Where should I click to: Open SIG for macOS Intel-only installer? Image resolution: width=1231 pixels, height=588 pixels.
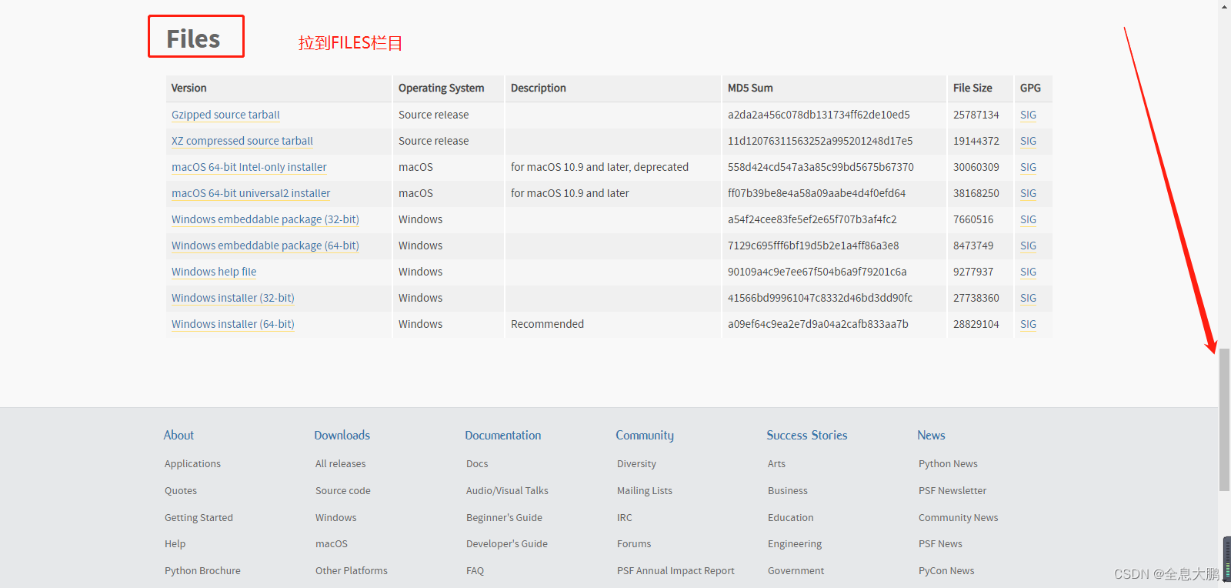point(1028,167)
